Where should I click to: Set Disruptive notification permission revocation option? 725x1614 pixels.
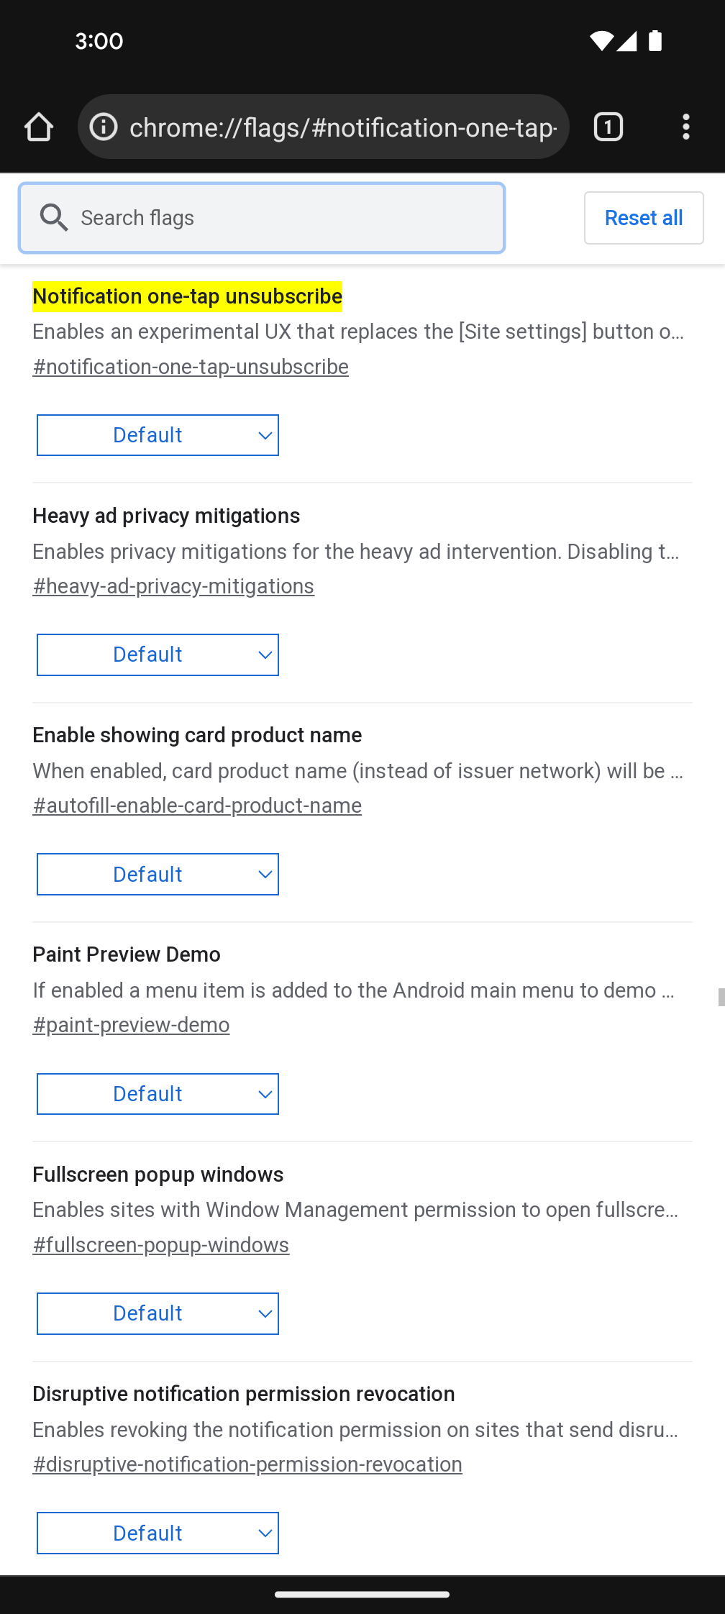158,1533
